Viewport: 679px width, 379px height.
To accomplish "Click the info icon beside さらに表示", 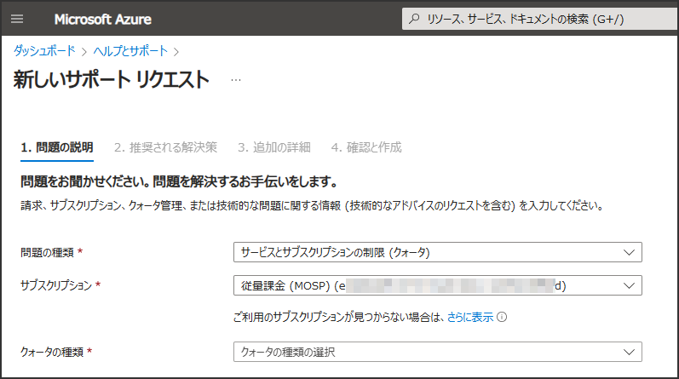I will coord(502,317).
